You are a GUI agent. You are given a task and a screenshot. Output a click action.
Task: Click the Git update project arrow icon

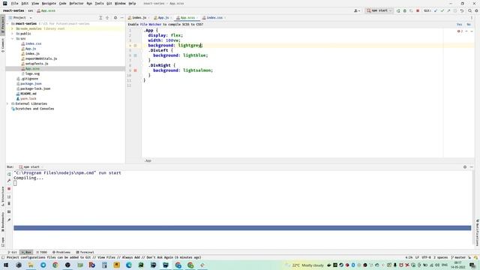436,10
